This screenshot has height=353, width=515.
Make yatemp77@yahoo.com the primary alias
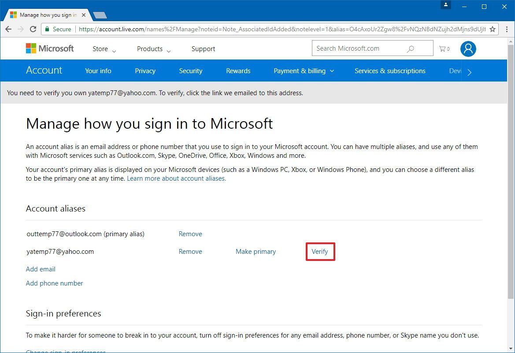click(x=256, y=252)
